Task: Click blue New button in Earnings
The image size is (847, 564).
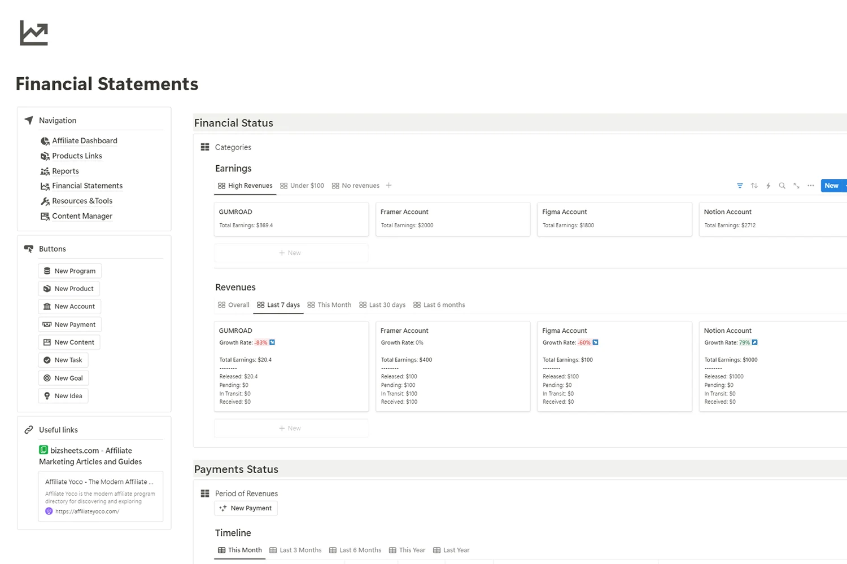Action: (831, 186)
